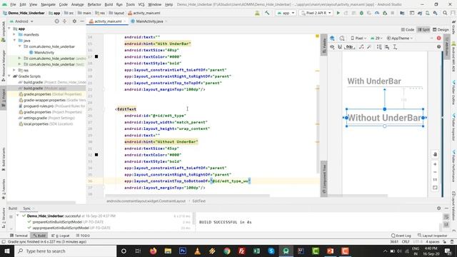Select settings.gradle file

[35, 118]
